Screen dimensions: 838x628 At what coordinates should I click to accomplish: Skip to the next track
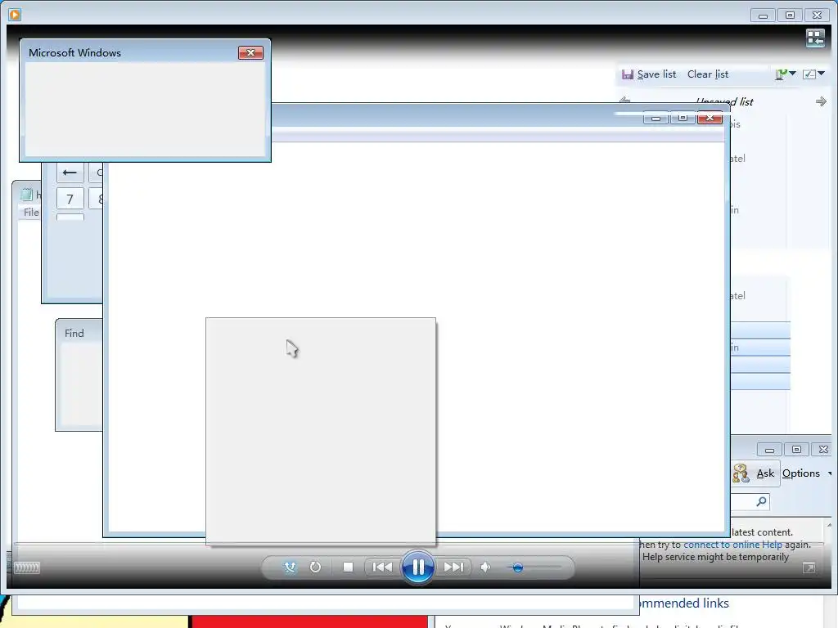click(x=453, y=567)
